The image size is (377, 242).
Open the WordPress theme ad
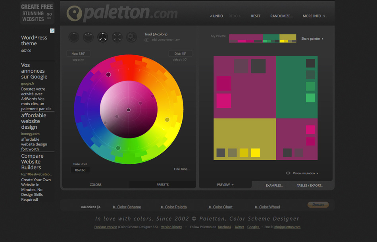(x=34, y=41)
